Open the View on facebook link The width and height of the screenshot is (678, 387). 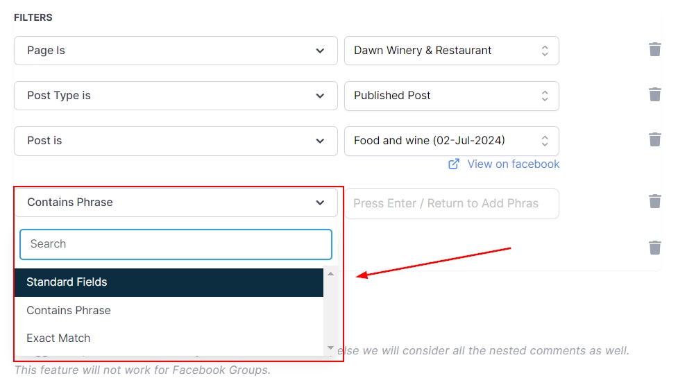pyautogui.click(x=513, y=164)
